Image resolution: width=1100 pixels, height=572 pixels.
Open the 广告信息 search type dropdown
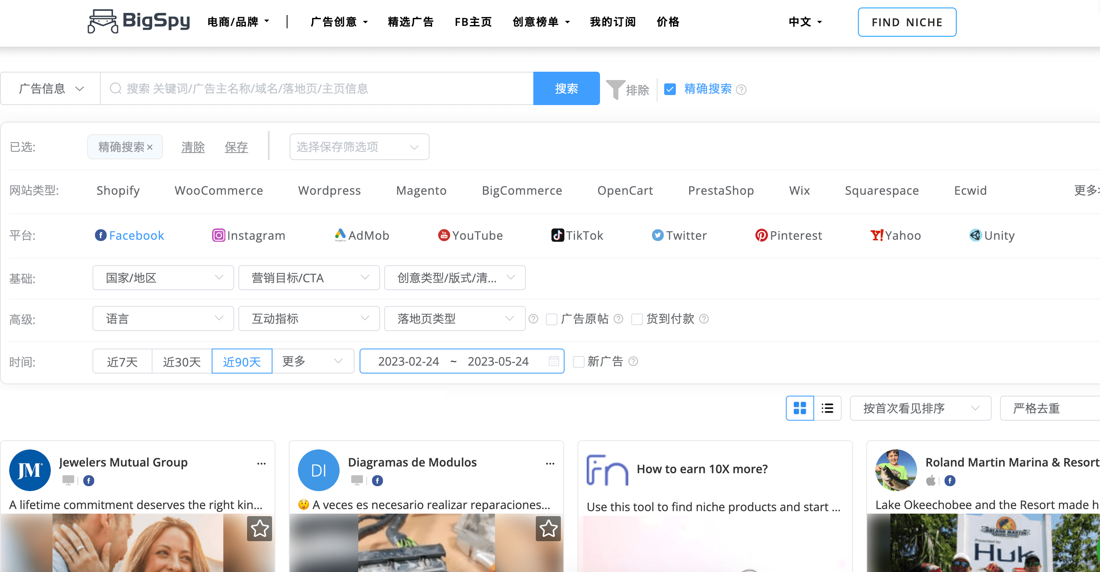click(x=50, y=88)
